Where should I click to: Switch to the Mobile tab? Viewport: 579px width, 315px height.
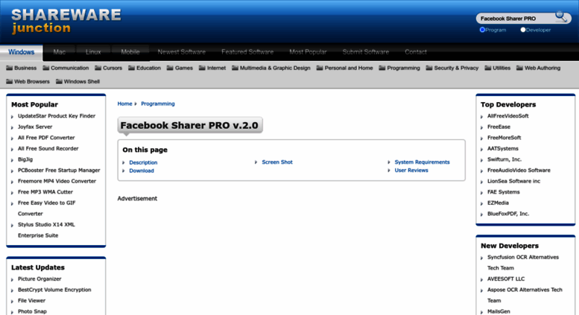point(130,52)
